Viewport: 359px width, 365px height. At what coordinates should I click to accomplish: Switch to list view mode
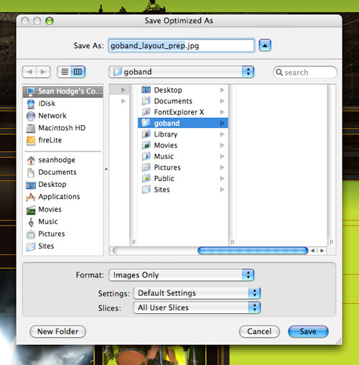[x=65, y=72]
